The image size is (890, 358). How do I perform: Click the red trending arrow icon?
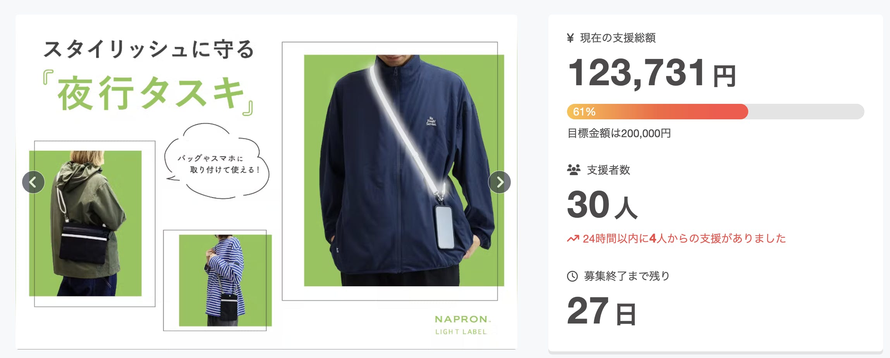[x=573, y=238]
